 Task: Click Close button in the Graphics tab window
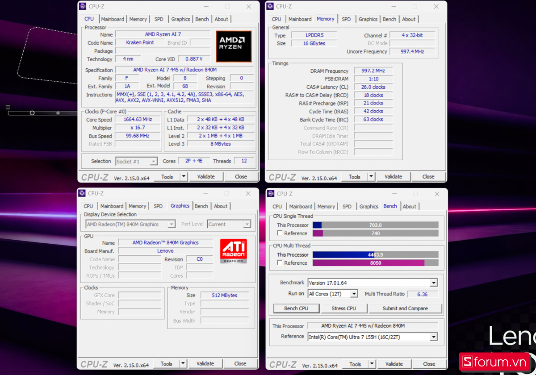pos(240,364)
